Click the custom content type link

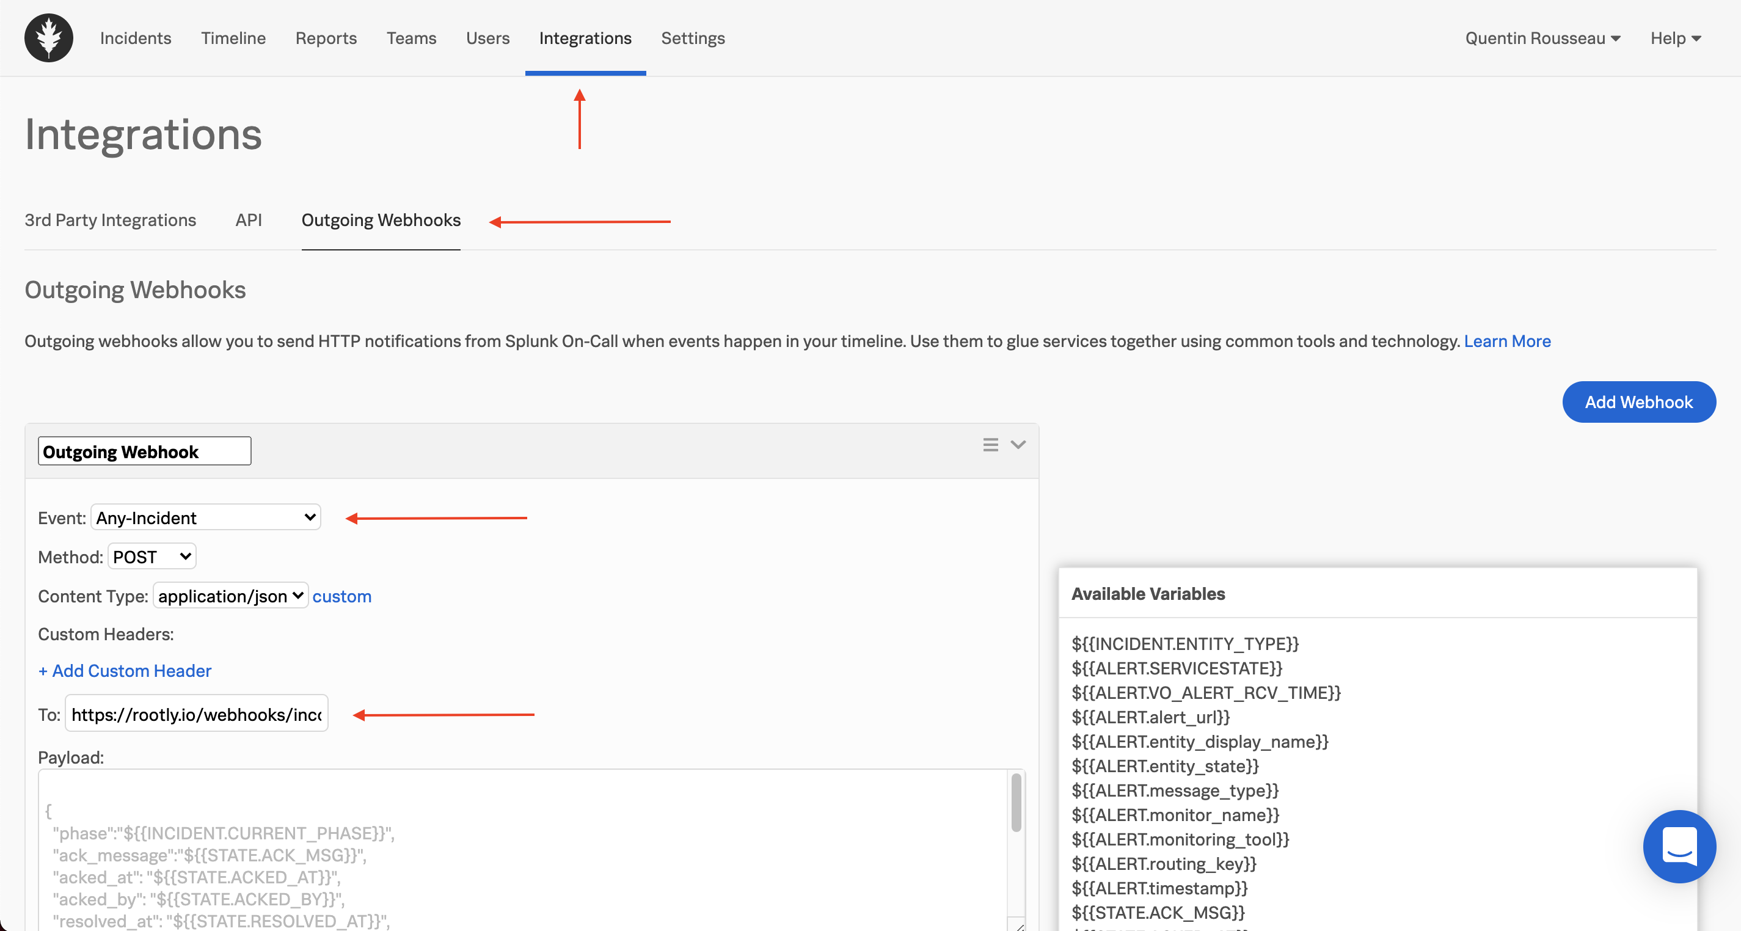pyautogui.click(x=341, y=596)
